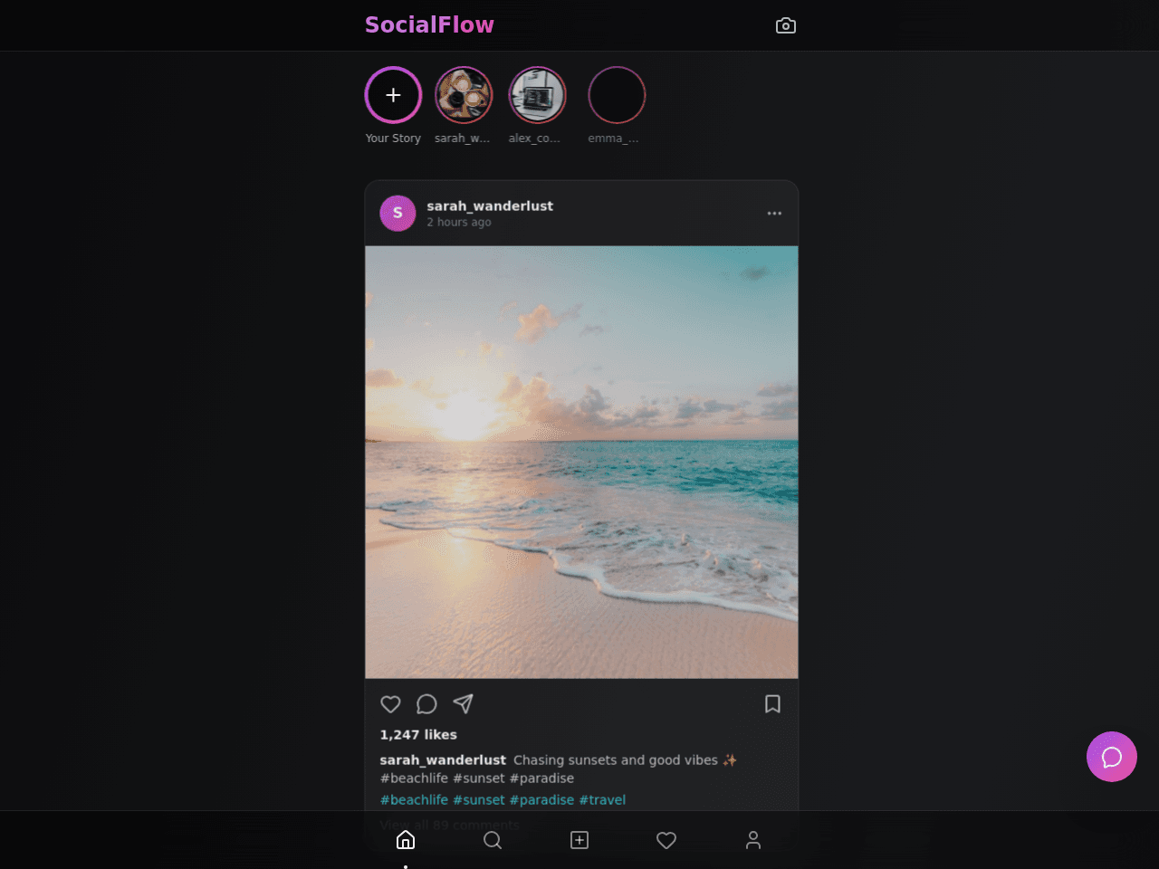Image resolution: width=1159 pixels, height=869 pixels.
Task: Open the floating pink chat button
Action: pos(1112,757)
